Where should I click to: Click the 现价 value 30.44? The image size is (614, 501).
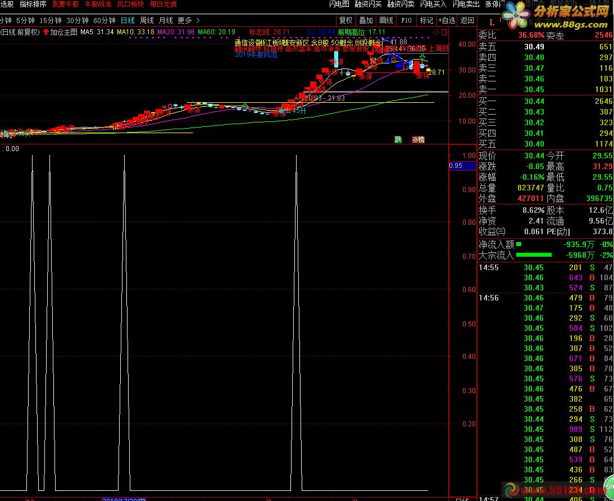534,156
